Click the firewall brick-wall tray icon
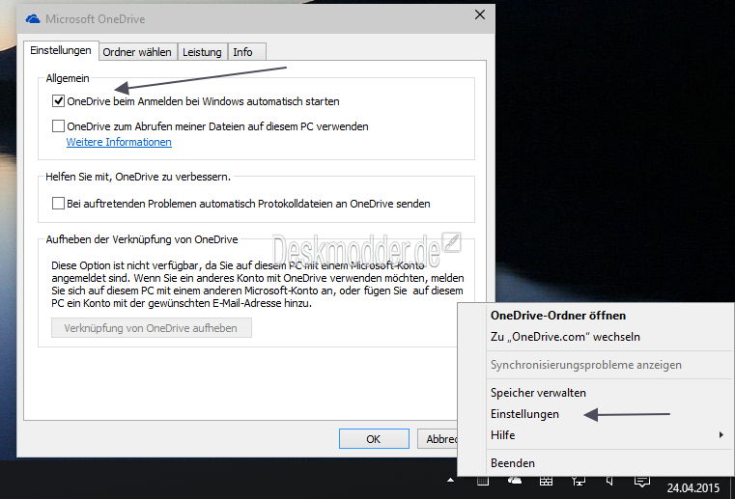Viewport: 735px width, 499px height. [x=546, y=481]
